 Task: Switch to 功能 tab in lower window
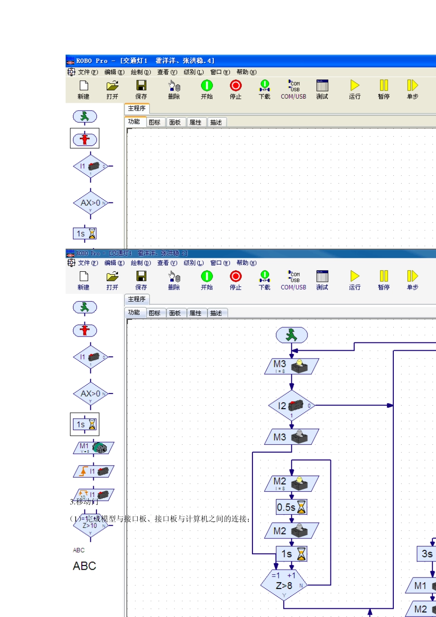coord(135,313)
